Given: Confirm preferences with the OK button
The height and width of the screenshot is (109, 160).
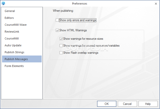Looking at the screenshot, I should click(x=107, y=104).
